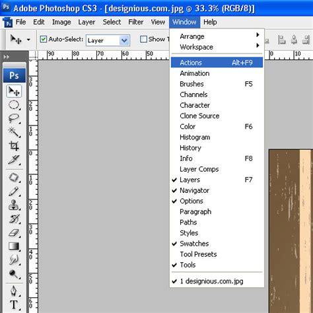
Task: Open the Layer menu
Action: (87, 22)
